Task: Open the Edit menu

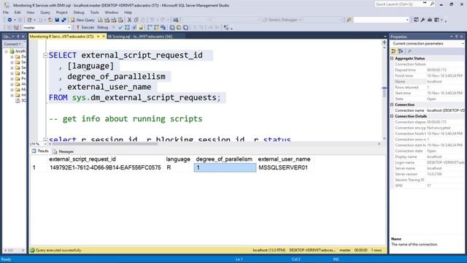Action: click(x=18, y=12)
